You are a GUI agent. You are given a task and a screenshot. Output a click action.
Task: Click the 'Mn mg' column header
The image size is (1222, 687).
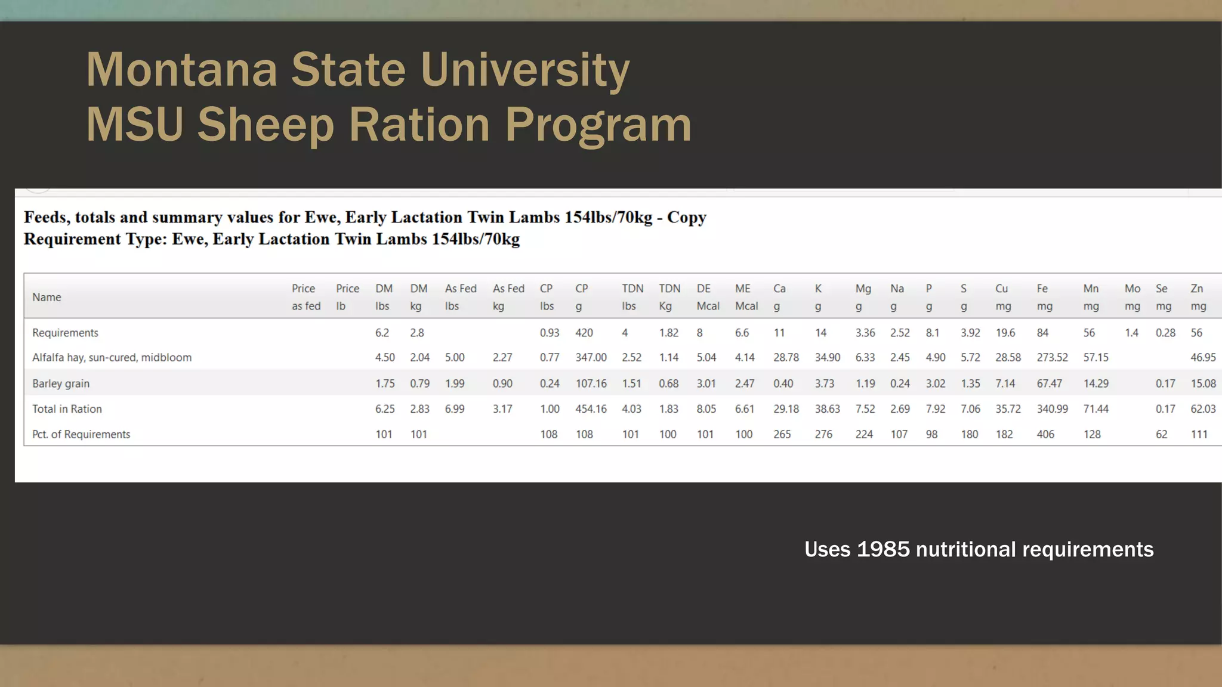(1091, 297)
